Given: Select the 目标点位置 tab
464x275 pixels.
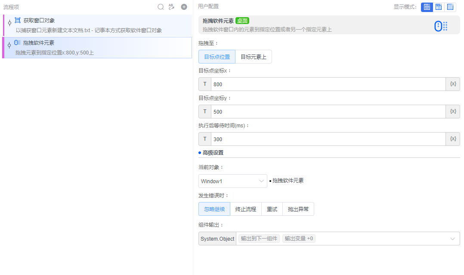Looking at the screenshot, I should [x=217, y=56].
